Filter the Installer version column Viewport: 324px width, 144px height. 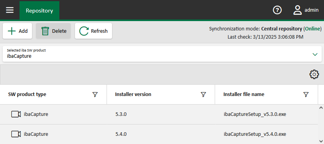pos(203,94)
